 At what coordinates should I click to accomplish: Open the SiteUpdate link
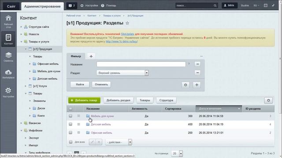click(x=127, y=34)
